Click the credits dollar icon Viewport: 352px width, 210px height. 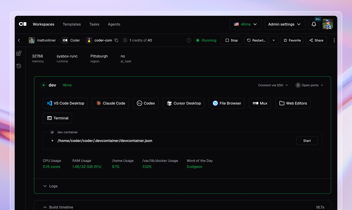[125, 40]
